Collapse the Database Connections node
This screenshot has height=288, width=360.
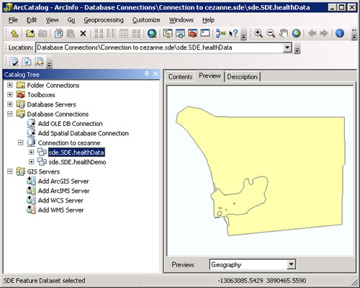click(10, 114)
